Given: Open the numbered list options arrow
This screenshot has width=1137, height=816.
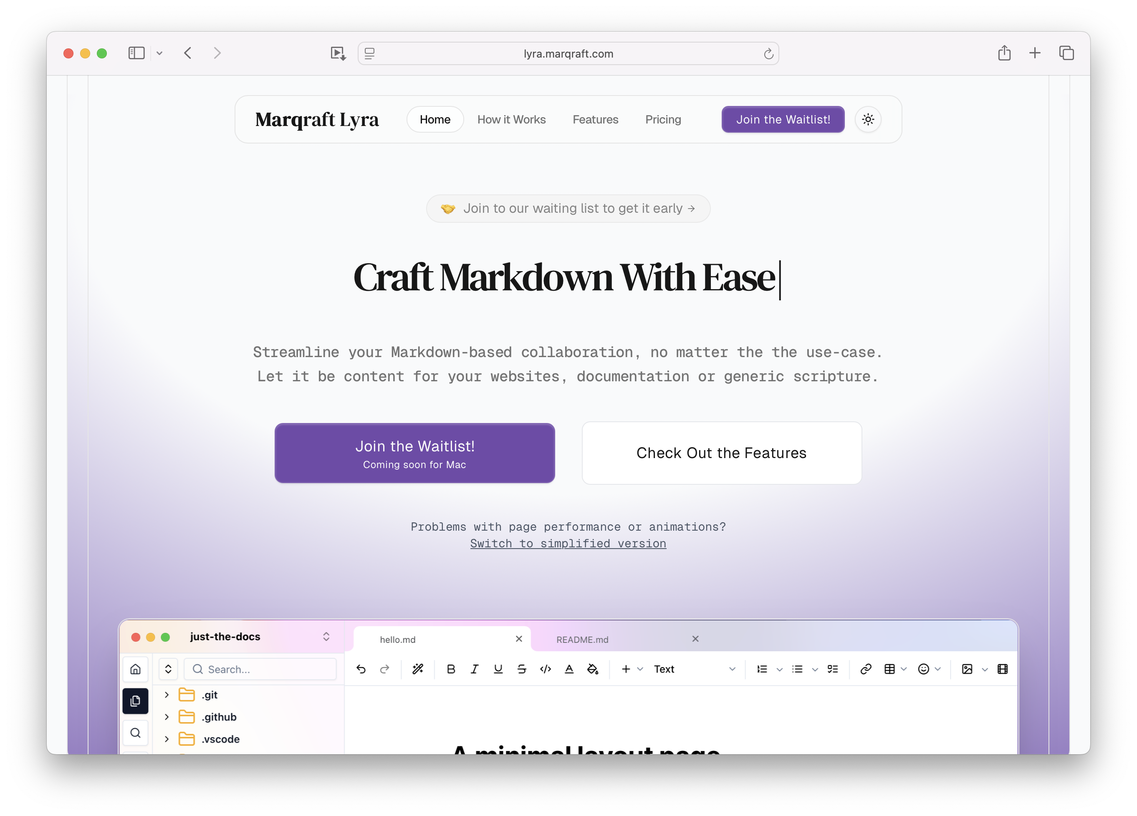Looking at the screenshot, I should tap(779, 670).
